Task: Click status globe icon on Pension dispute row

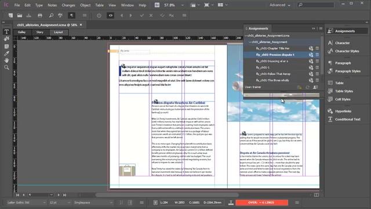Action: click(x=311, y=55)
